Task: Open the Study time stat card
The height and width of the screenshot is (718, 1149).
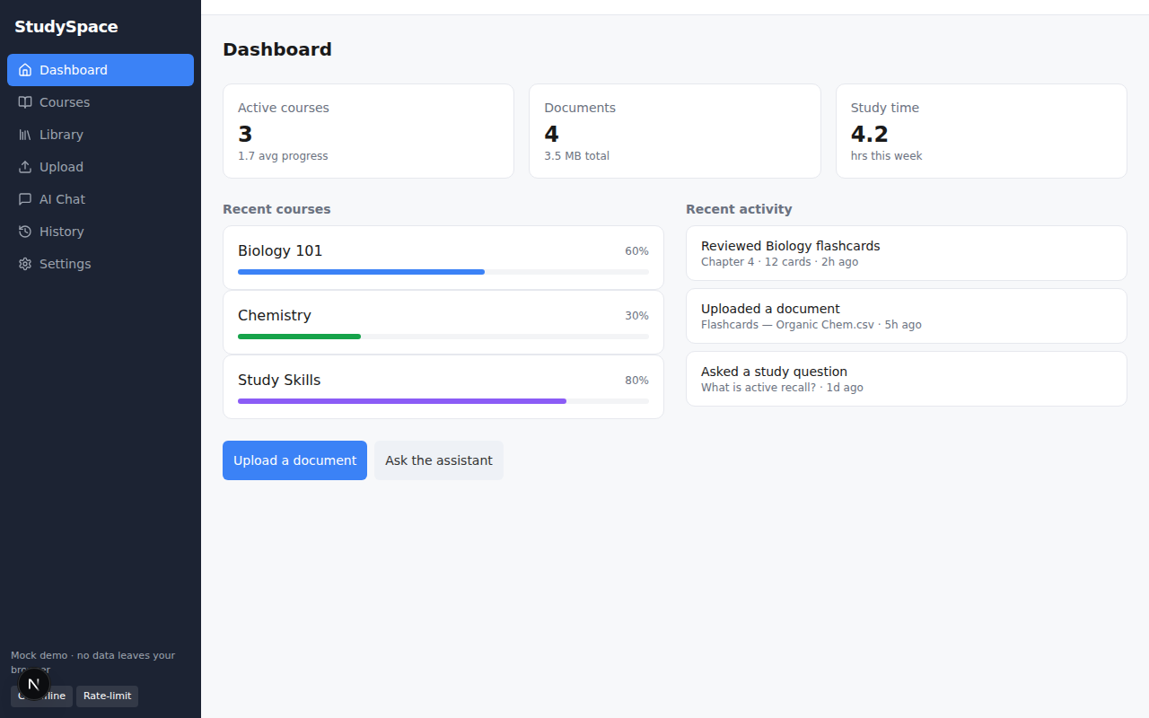Action: click(981, 131)
